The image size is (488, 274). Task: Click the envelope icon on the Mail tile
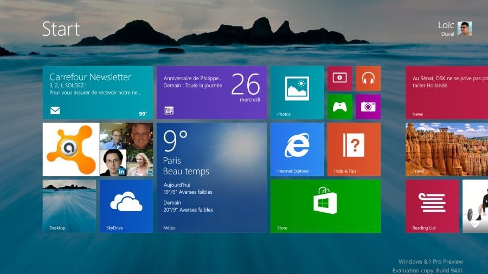(x=55, y=110)
